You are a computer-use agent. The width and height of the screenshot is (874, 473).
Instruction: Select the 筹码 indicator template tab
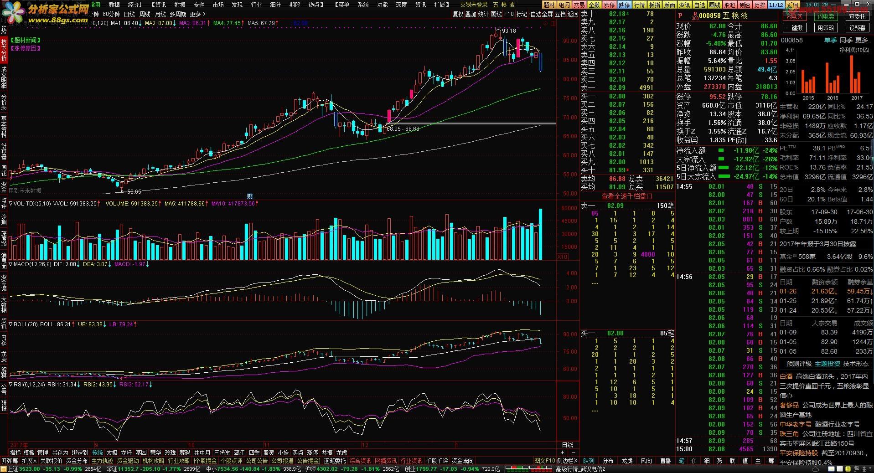(x=185, y=452)
